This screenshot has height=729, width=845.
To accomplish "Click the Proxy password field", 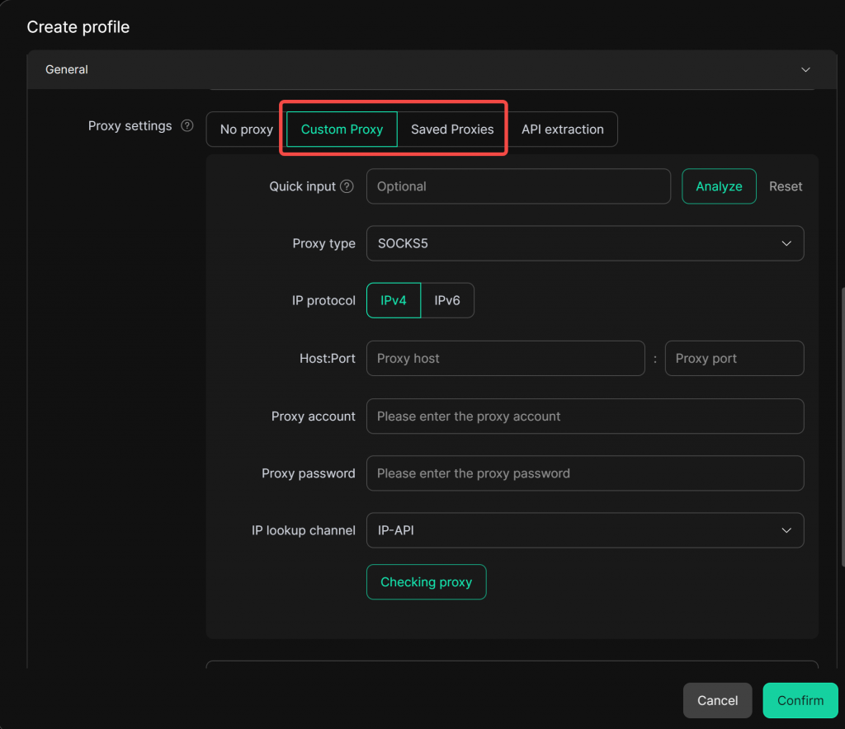I will click(584, 473).
